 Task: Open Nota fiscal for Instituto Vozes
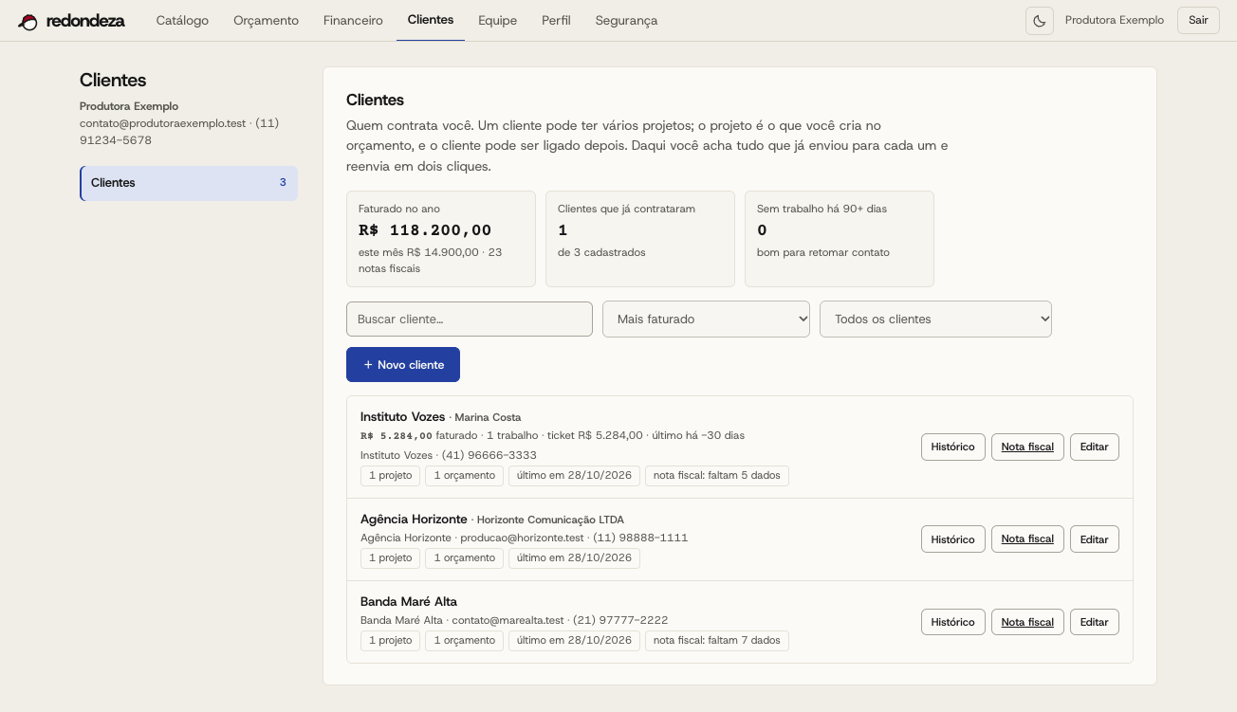[x=1027, y=447]
